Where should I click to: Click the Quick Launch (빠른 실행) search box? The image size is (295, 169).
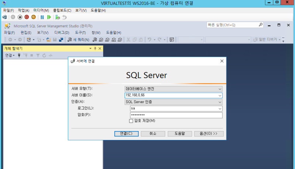click(235, 25)
